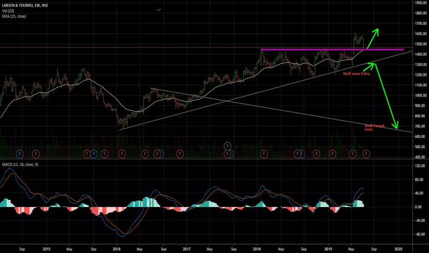Click the 2020 label on time axis
This screenshot has width=429, height=253.
click(x=398, y=249)
